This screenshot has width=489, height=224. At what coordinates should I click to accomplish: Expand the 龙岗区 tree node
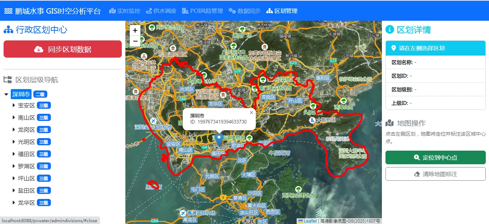(x=14, y=130)
